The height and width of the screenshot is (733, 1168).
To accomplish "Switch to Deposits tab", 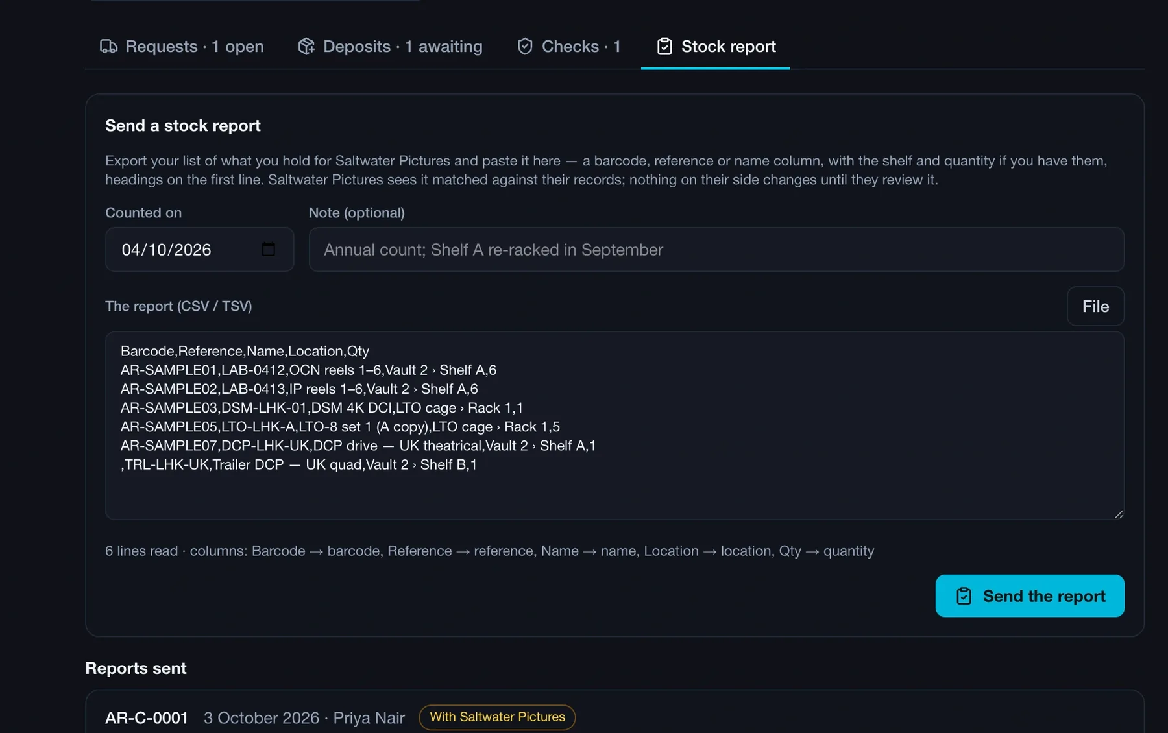I will pyautogui.click(x=390, y=46).
